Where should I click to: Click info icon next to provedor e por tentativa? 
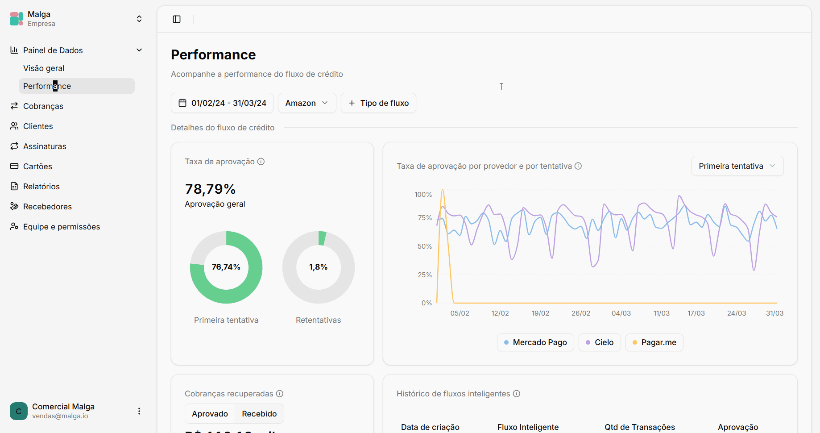coord(578,166)
